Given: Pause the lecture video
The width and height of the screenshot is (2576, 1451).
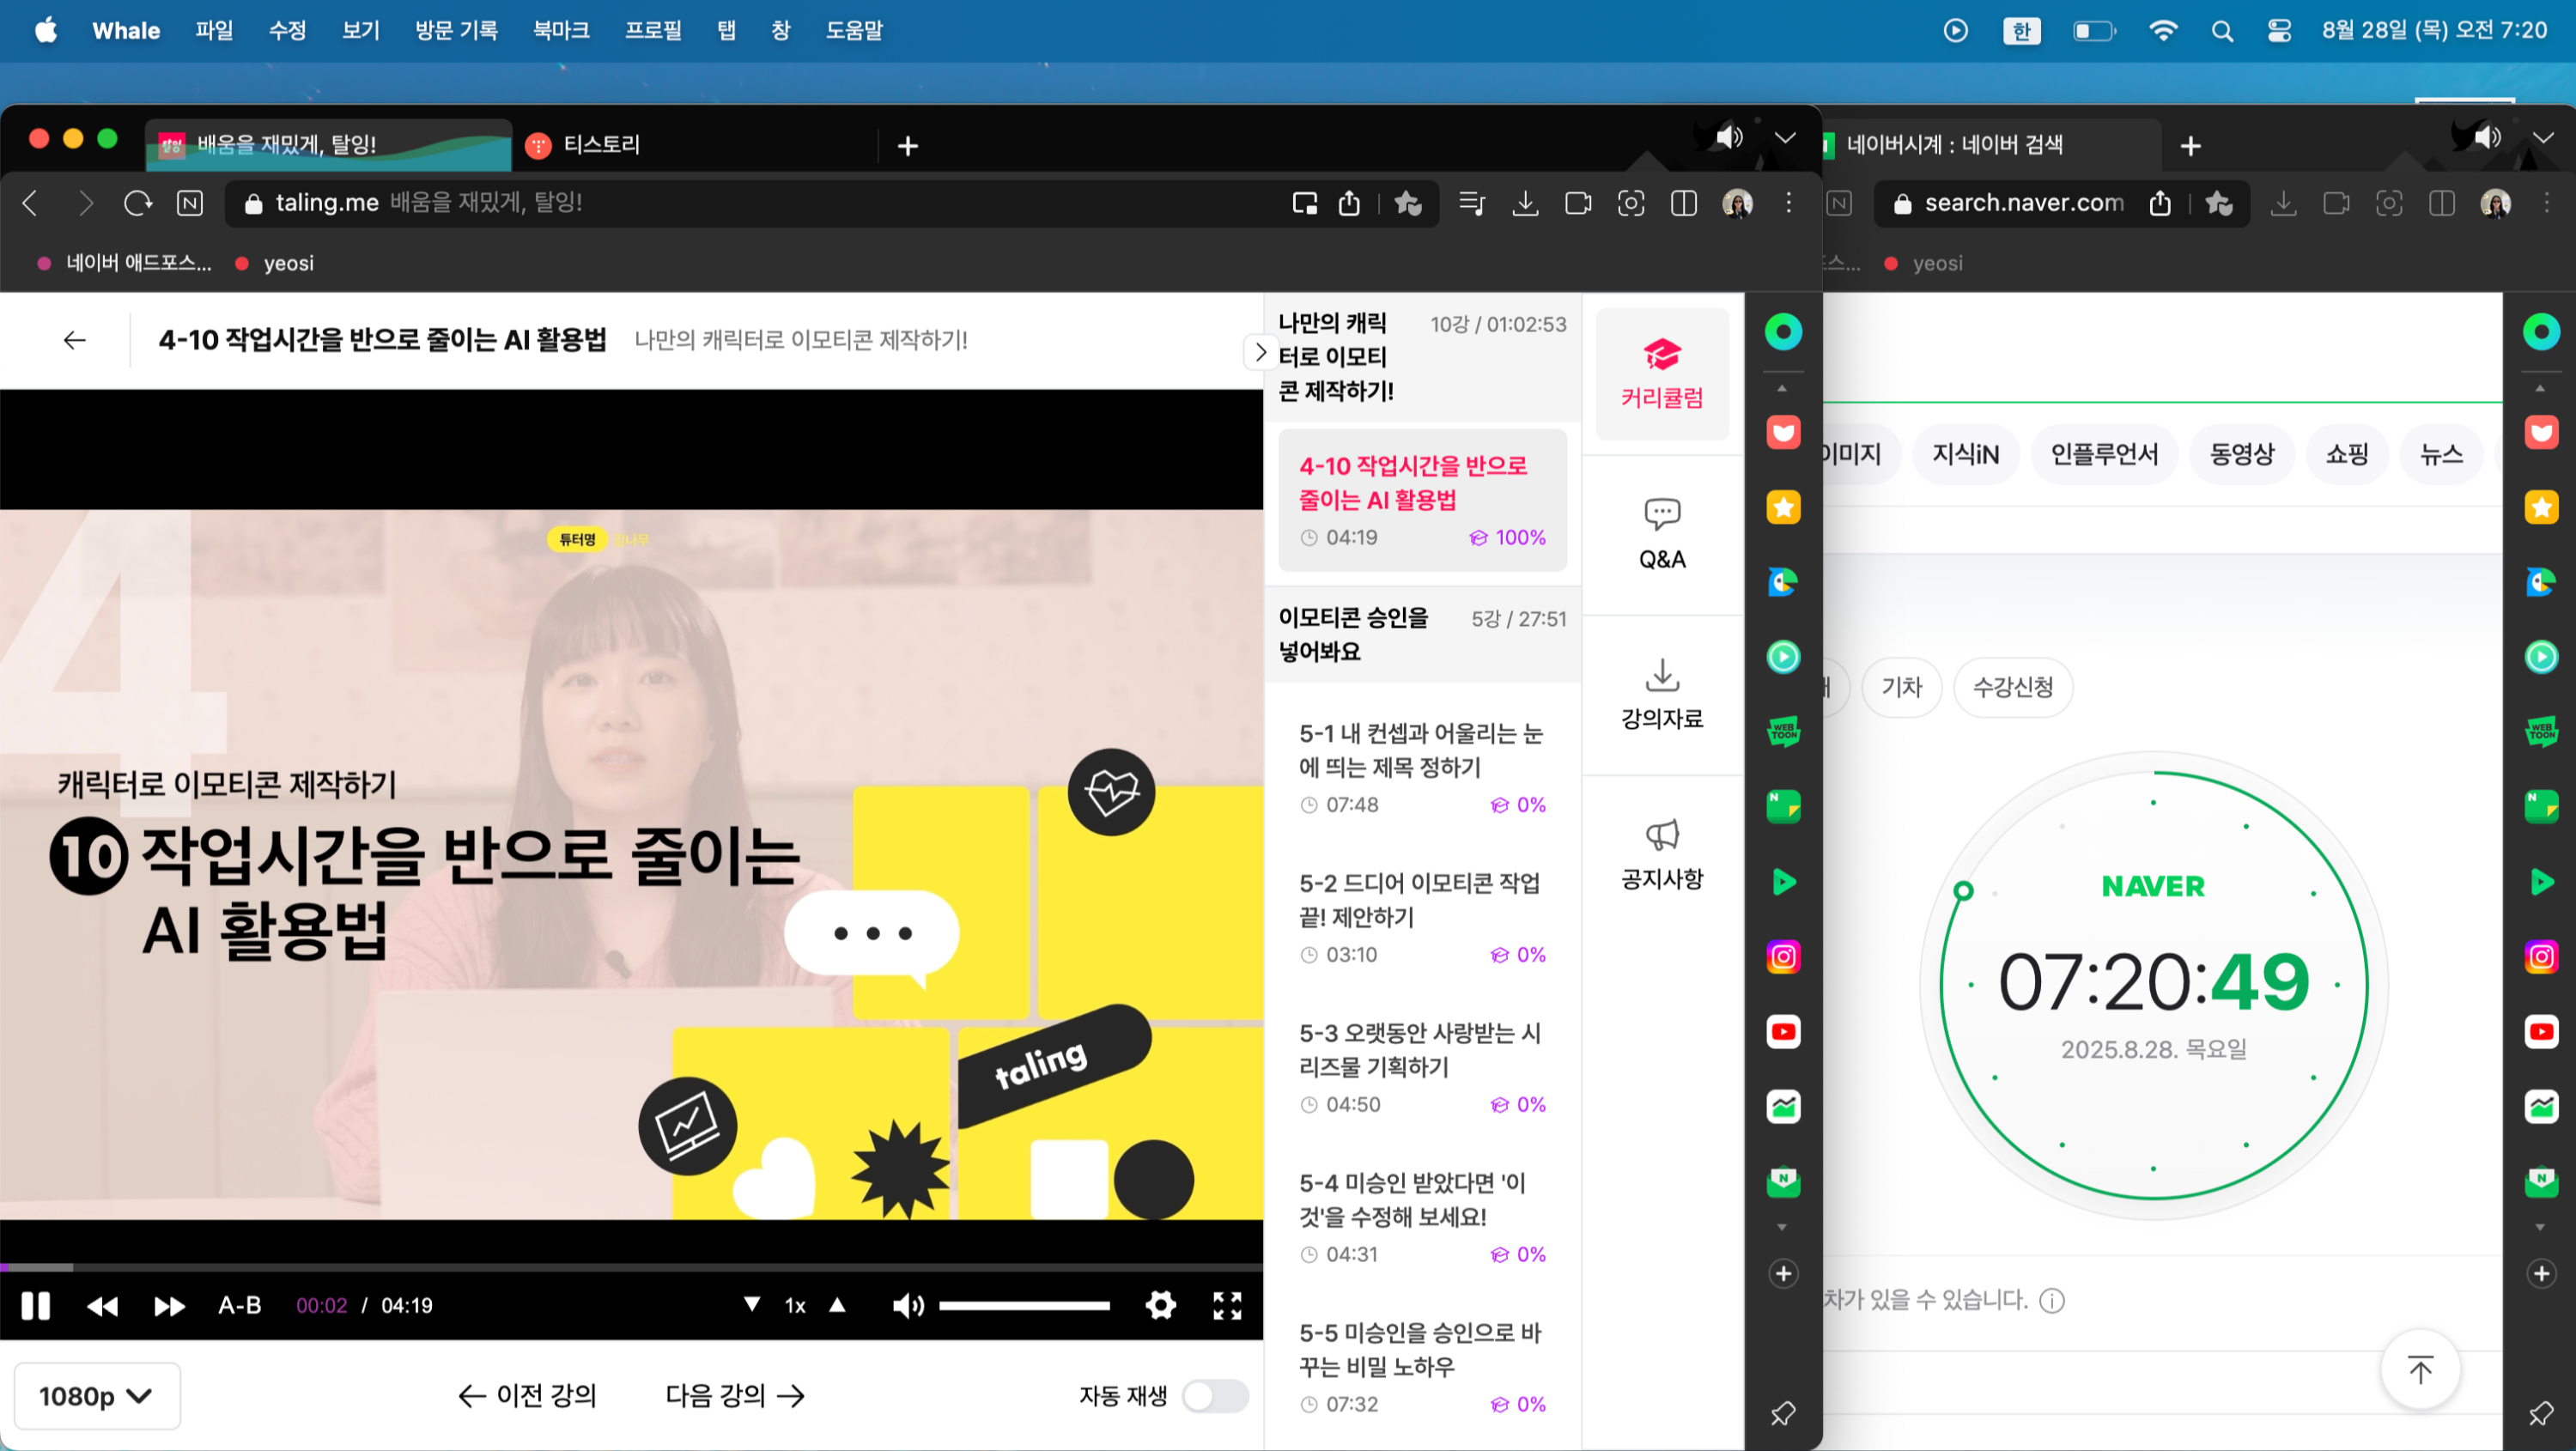Looking at the screenshot, I should pos(36,1305).
